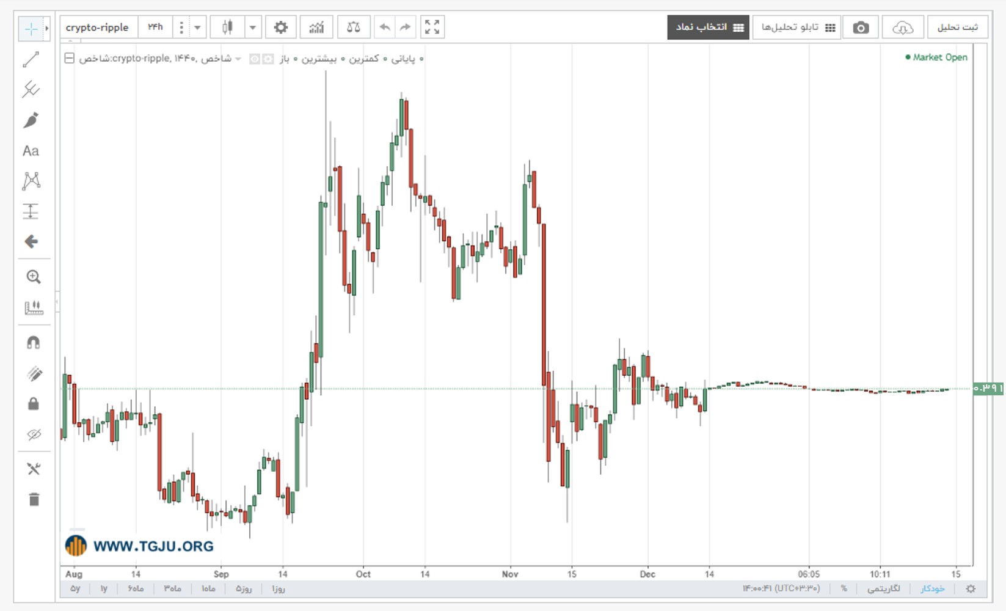Collapse the chart legend minus box
1006x611 pixels.
(70, 59)
